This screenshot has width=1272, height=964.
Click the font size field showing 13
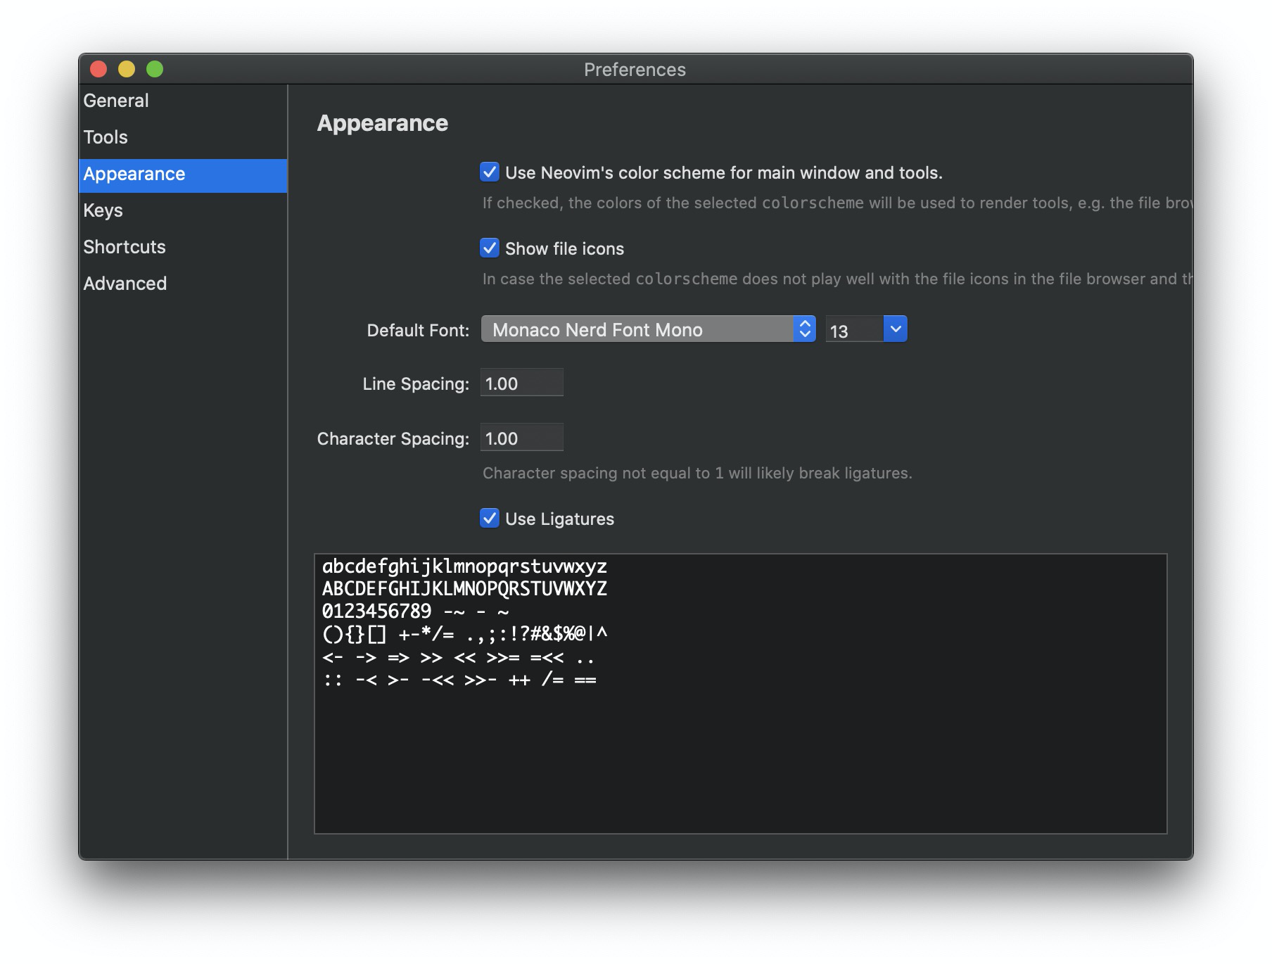[854, 330]
